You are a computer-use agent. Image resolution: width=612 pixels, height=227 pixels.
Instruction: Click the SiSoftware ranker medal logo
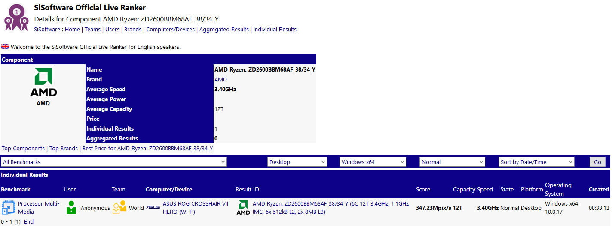(x=16, y=18)
